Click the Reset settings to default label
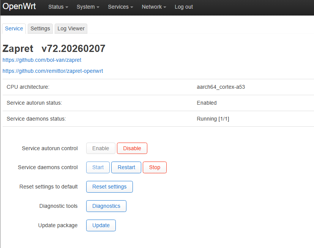Screen dimensions: 314x248 click(x=49, y=187)
